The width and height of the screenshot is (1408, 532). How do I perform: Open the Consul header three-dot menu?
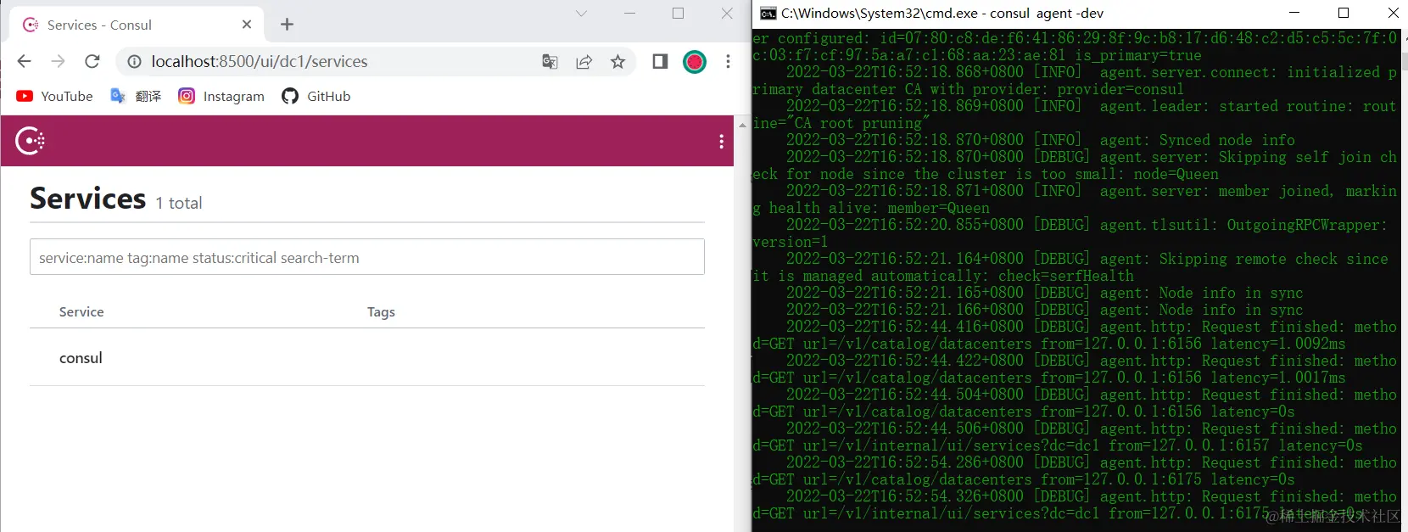coord(721,142)
